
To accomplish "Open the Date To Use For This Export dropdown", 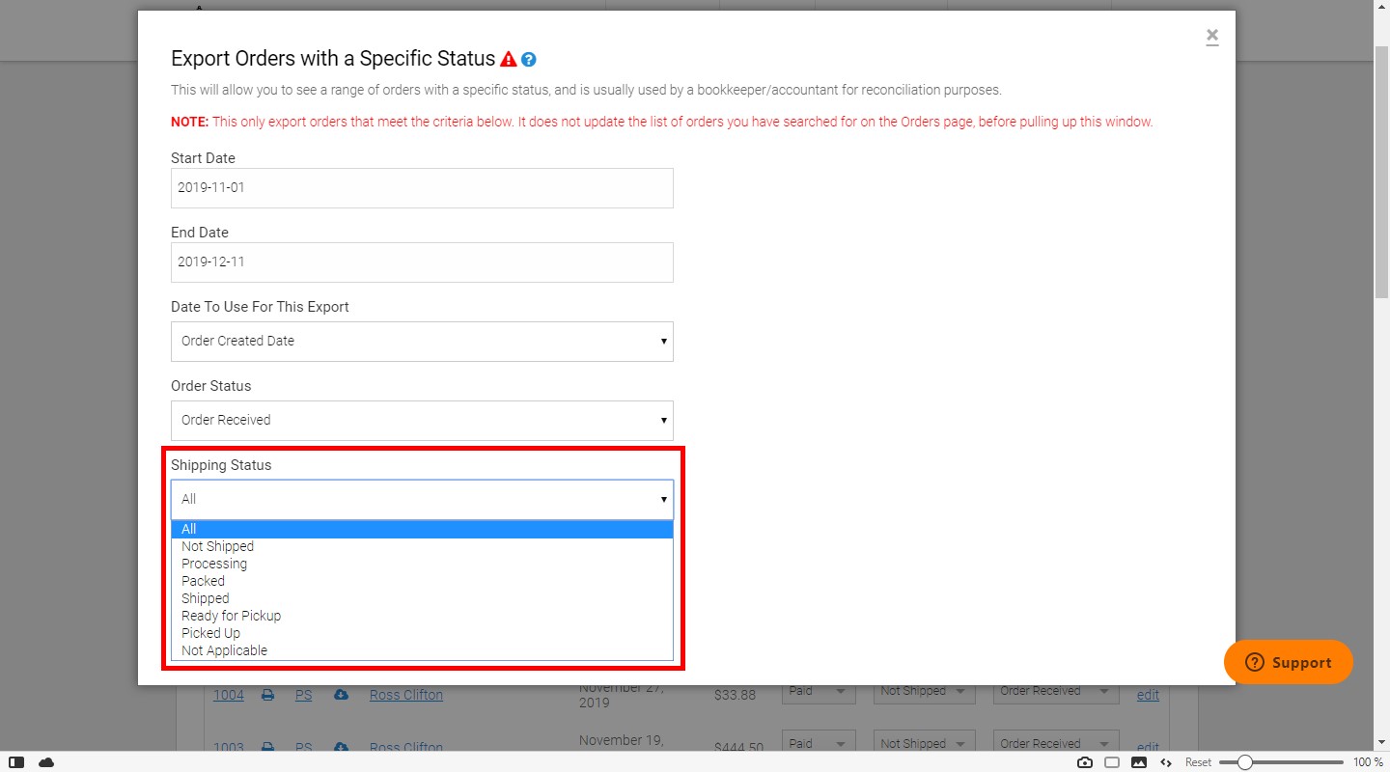I will click(422, 342).
